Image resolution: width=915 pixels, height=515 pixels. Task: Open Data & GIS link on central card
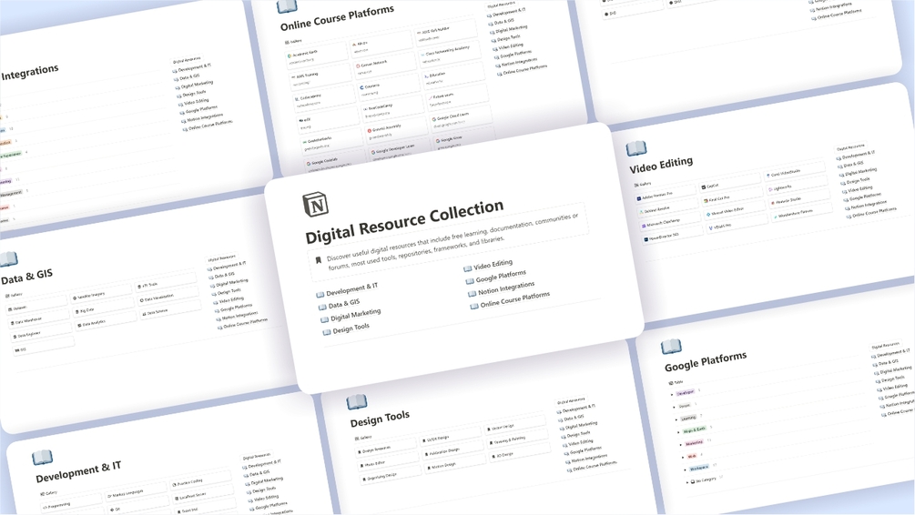(x=344, y=303)
